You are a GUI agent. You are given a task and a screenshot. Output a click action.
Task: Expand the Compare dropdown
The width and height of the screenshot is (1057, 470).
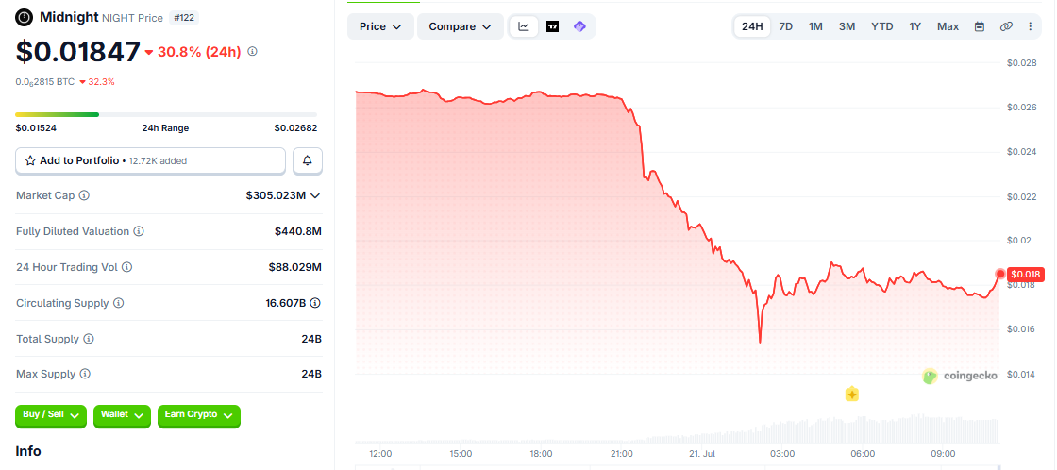coord(461,26)
